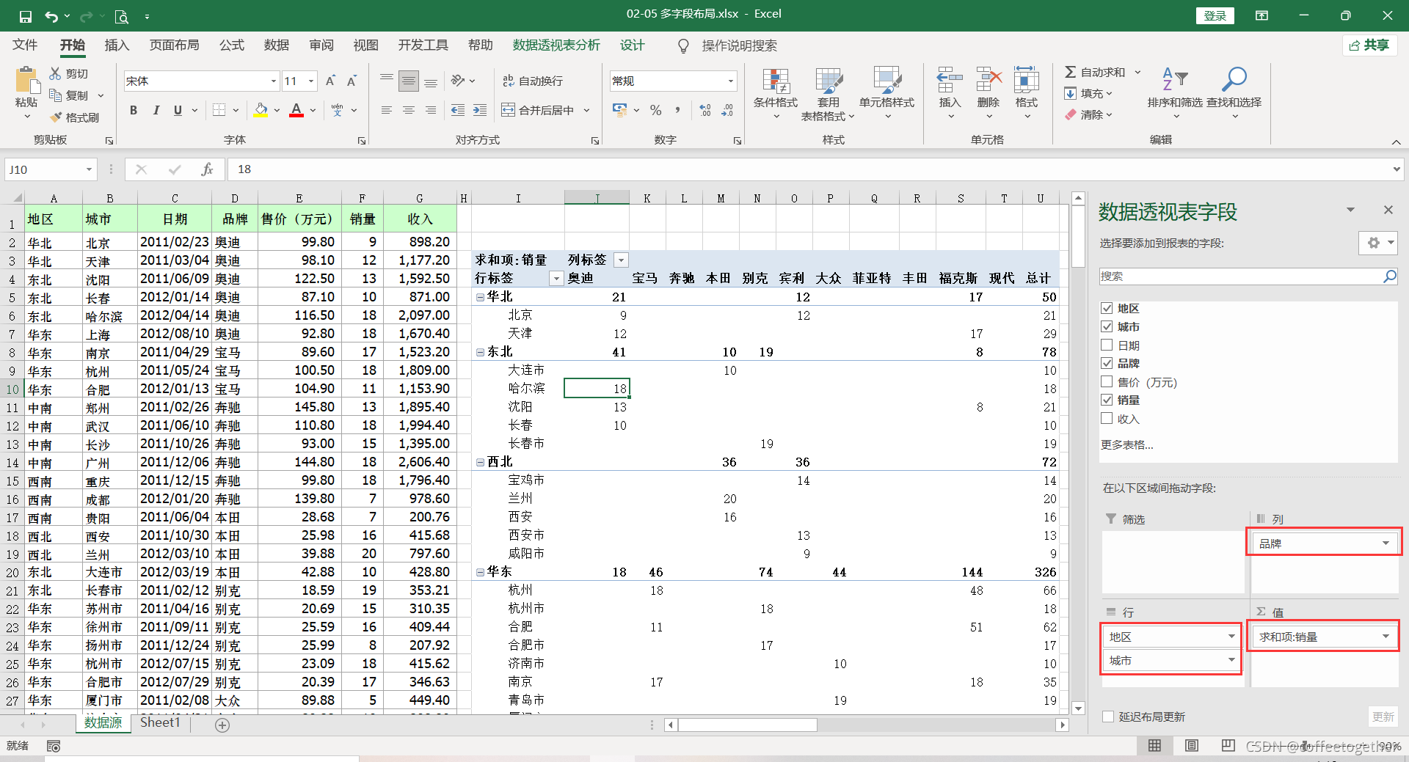Click the AutoSum (自动求和) icon
The width and height of the screenshot is (1409, 762).
pyautogui.click(x=1071, y=72)
